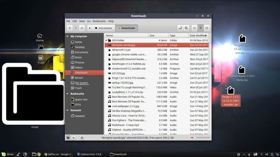Open the Edit menu
This screenshot has height=157, width=280.
tap(75, 21)
